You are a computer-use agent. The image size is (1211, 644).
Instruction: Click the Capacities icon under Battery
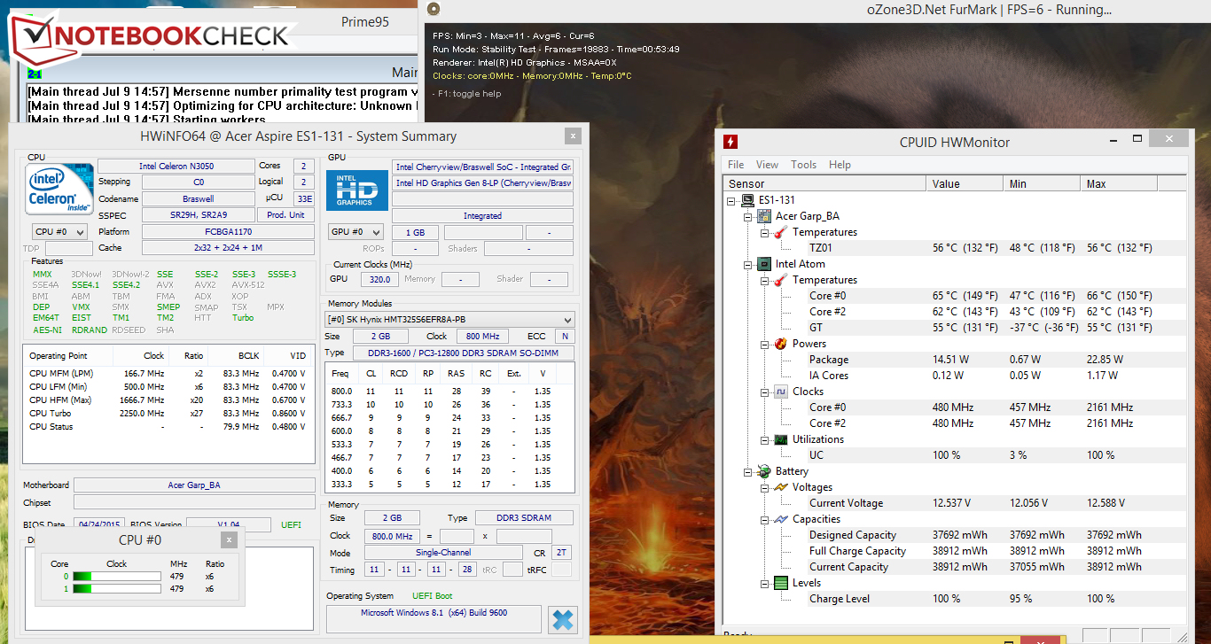(x=780, y=519)
